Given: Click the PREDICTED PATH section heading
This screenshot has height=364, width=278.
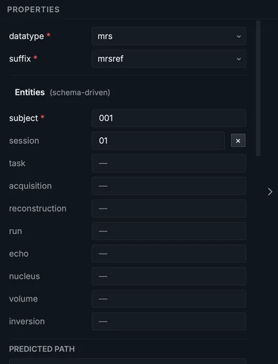Looking at the screenshot, I should pyautogui.click(x=42, y=349).
